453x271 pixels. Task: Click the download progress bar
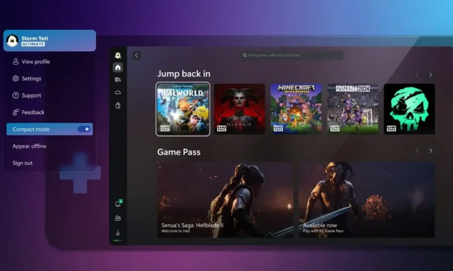pos(118,240)
